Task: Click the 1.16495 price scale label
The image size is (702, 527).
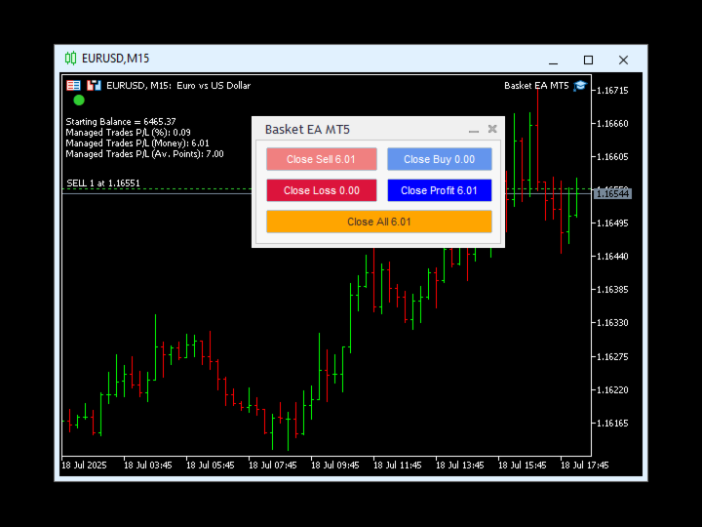Action: coord(612,223)
